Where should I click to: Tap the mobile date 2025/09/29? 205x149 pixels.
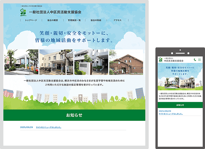(165, 111)
